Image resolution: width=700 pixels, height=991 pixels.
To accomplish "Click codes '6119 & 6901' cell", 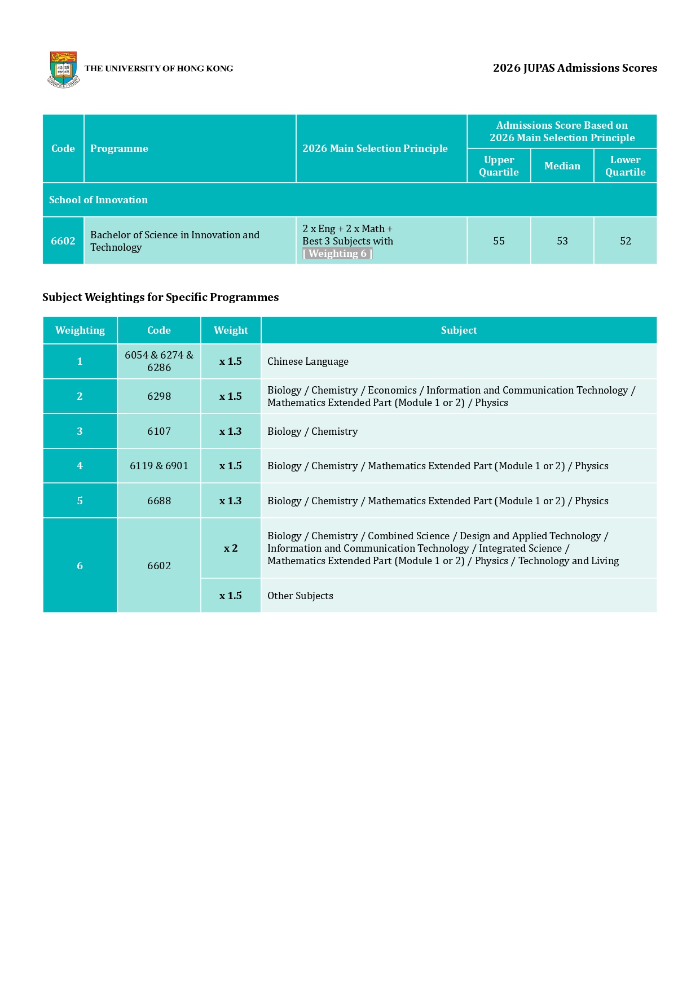I will (159, 466).
